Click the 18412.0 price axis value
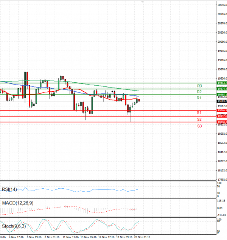 (222, 152)
